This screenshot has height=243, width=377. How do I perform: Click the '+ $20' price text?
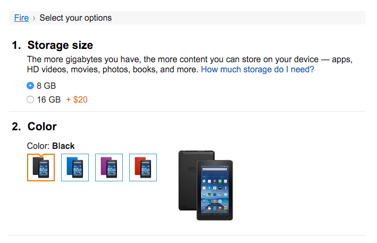[77, 99]
